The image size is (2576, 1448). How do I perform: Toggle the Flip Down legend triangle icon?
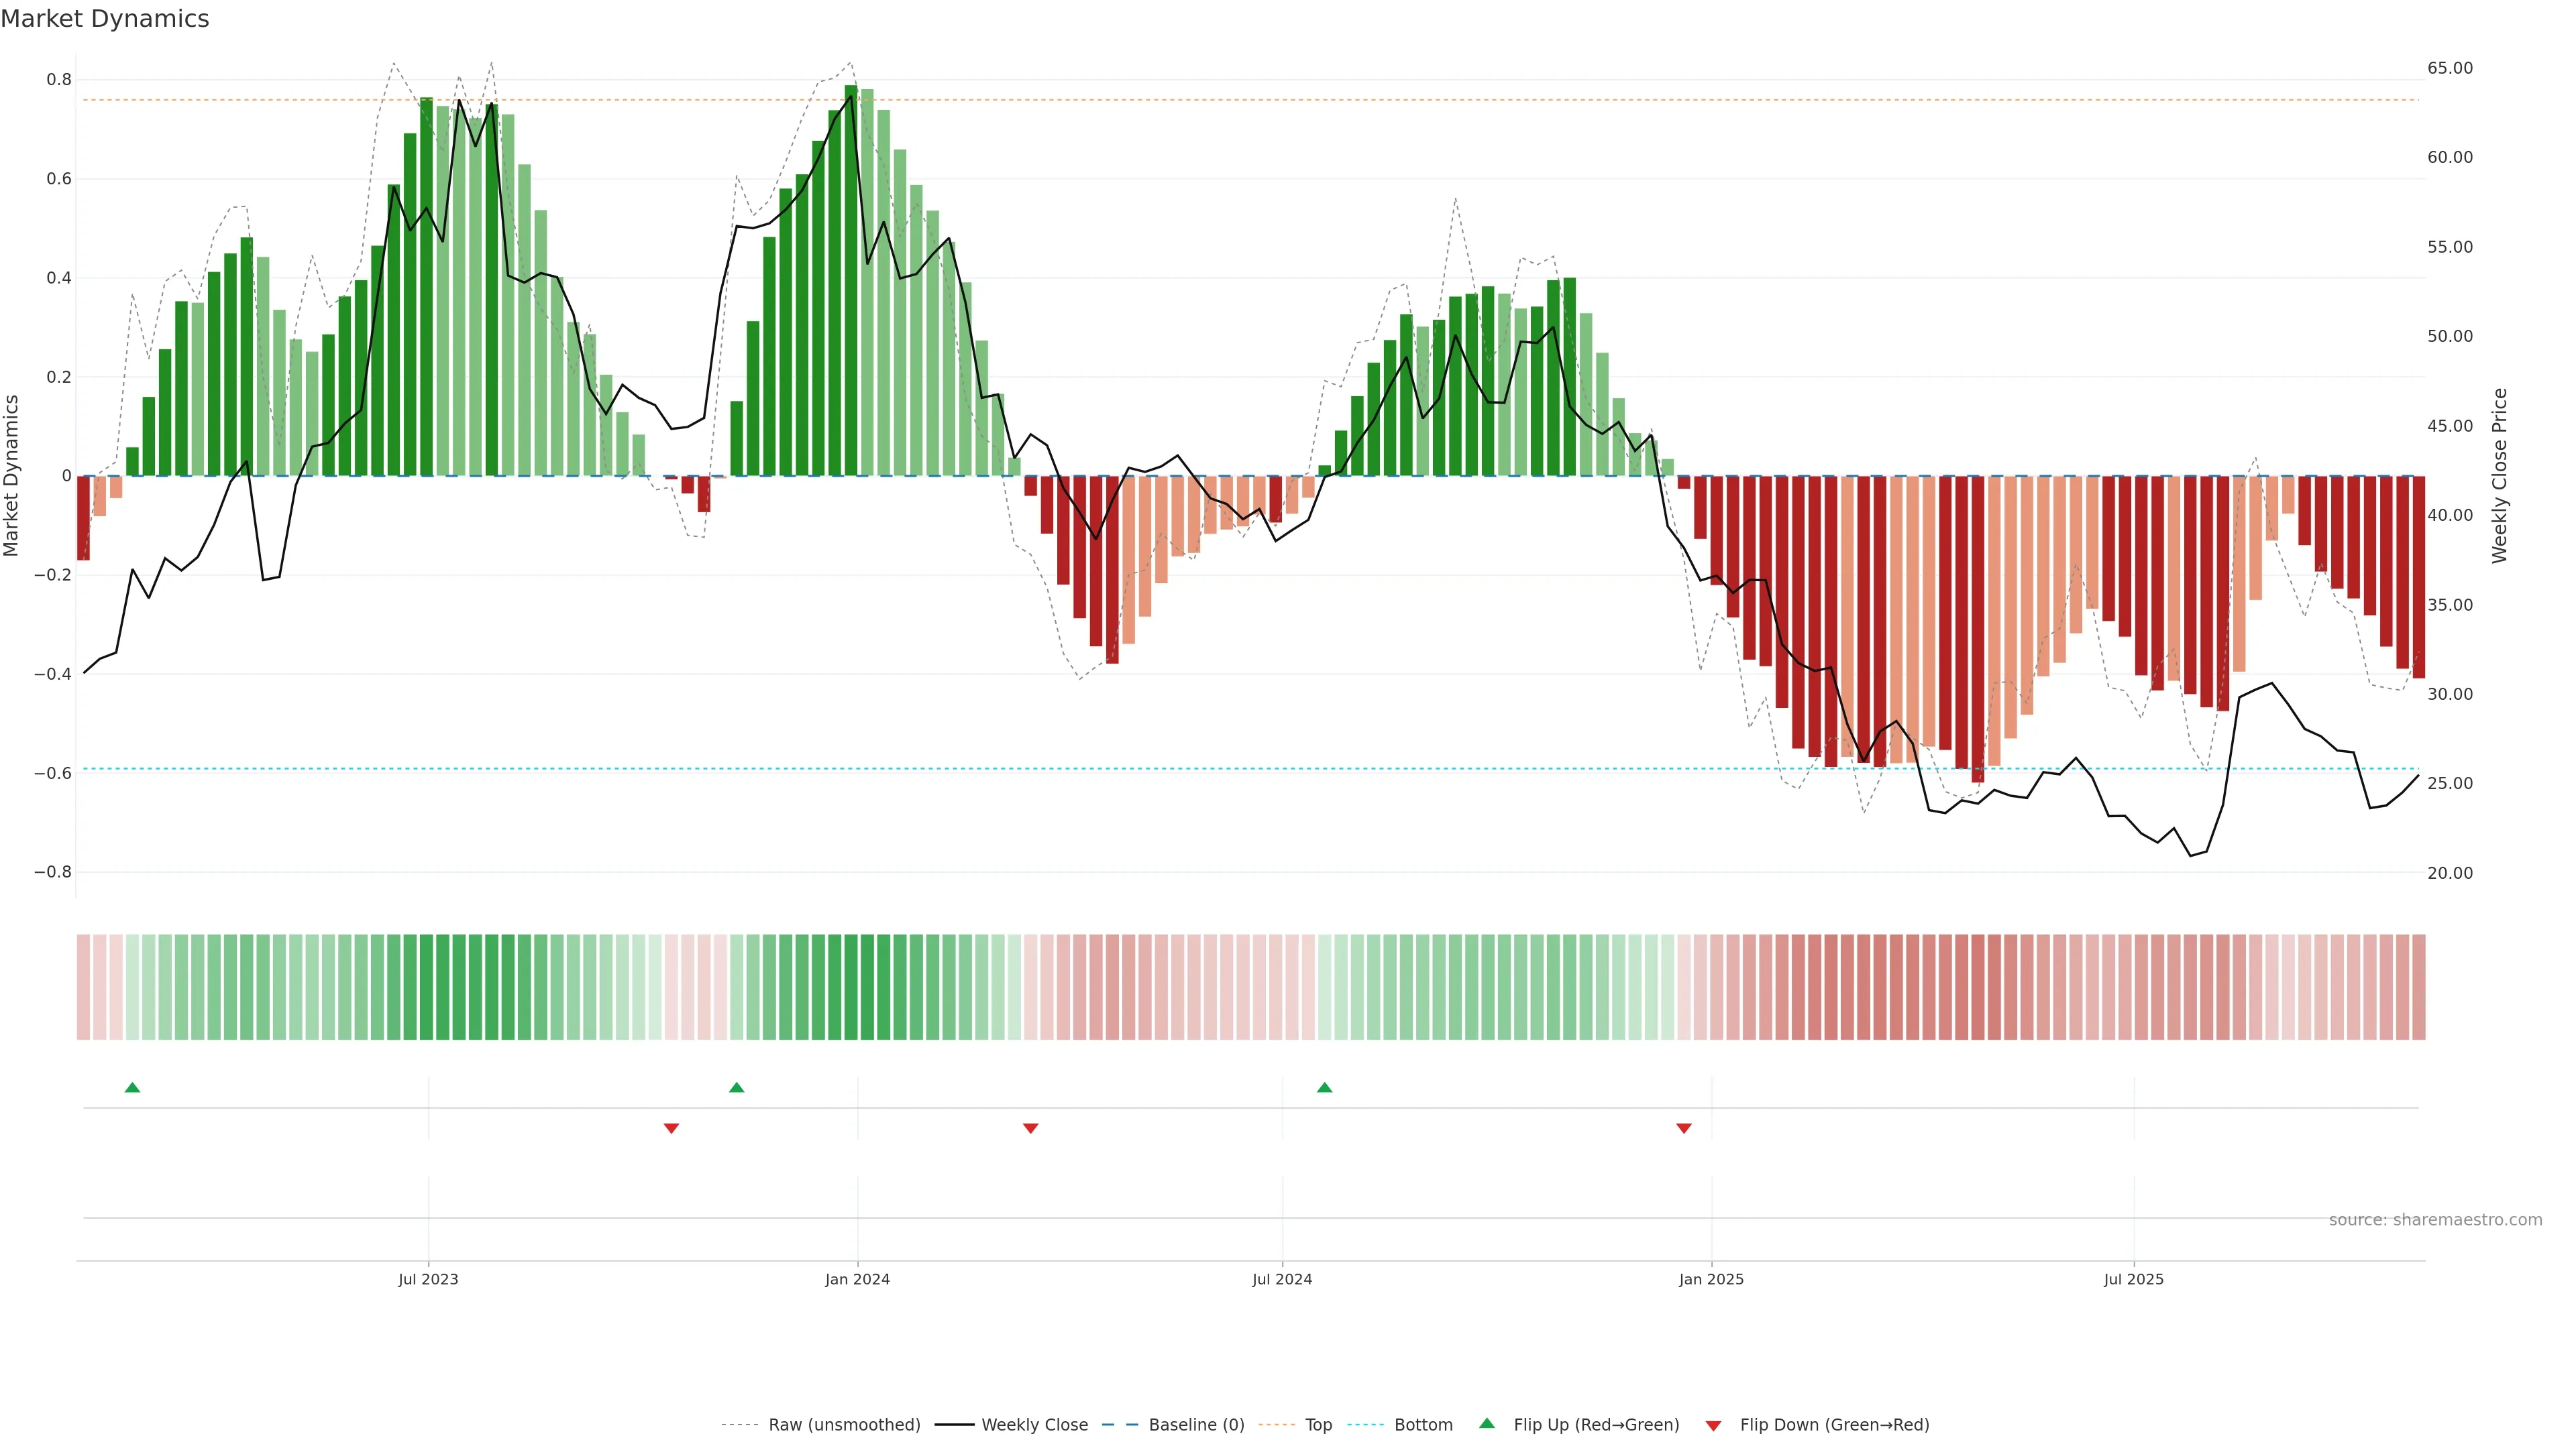[1713, 1426]
